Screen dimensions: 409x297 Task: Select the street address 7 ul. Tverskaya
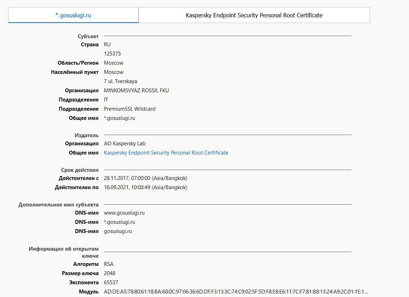click(120, 81)
